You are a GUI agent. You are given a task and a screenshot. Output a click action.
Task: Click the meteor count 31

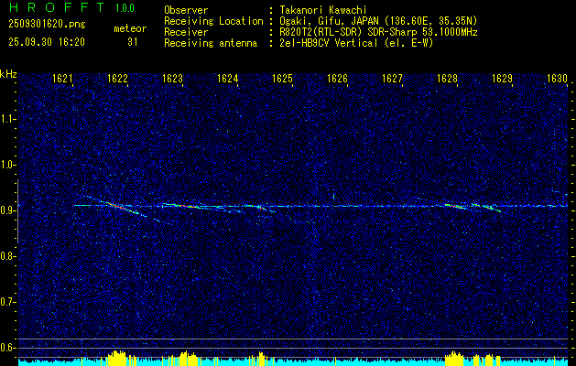click(133, 42)
